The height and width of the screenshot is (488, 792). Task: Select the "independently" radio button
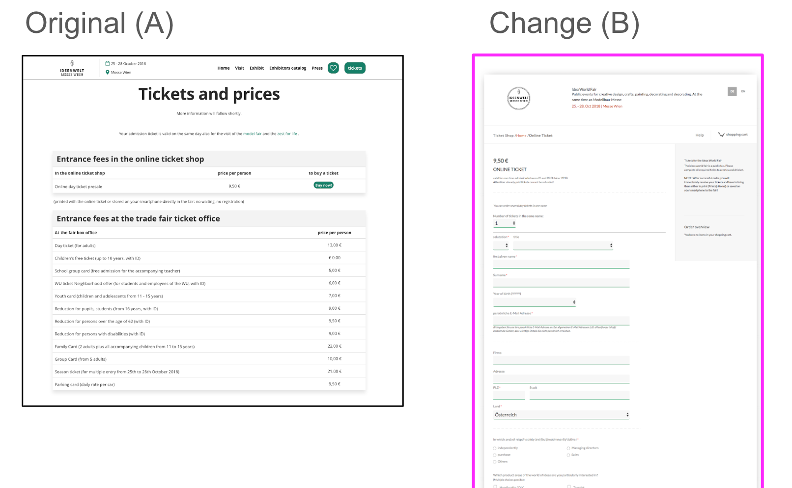pyautogui.click(x=495, y=448)
